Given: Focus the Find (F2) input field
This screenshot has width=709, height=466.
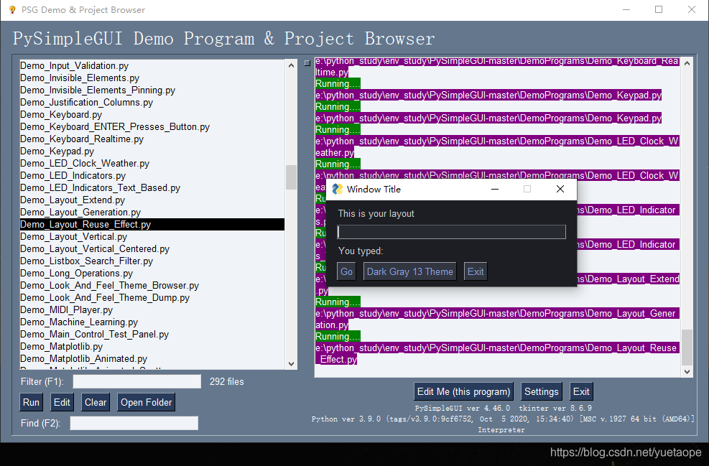Looking at the screenshot, I should click(134, 423).
